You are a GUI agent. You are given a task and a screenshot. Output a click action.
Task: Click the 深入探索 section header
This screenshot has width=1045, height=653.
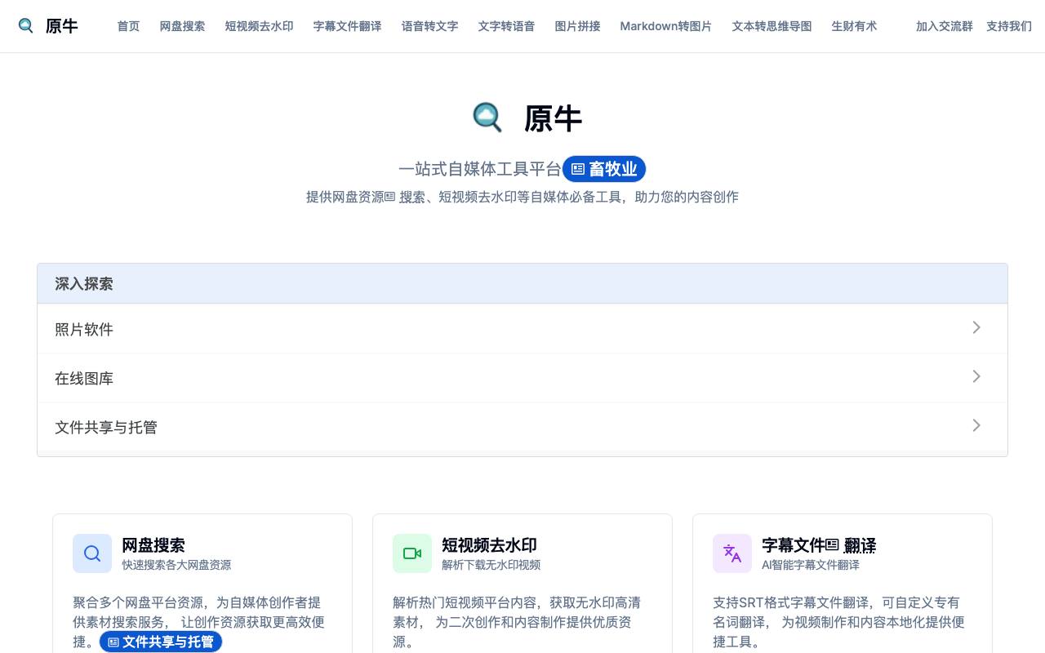click(522, 284)
